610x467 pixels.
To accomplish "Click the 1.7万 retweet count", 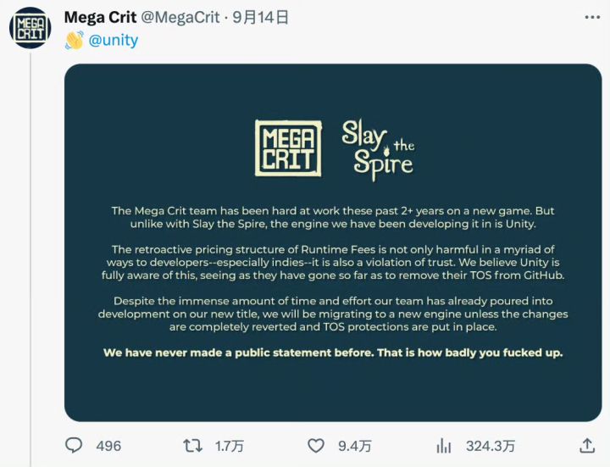I will pyautogui.click(x=228, y=446).
